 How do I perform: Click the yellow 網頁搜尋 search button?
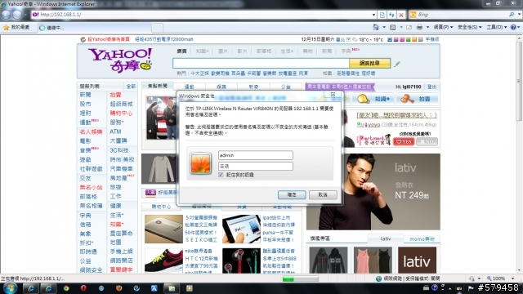(369, 63)
